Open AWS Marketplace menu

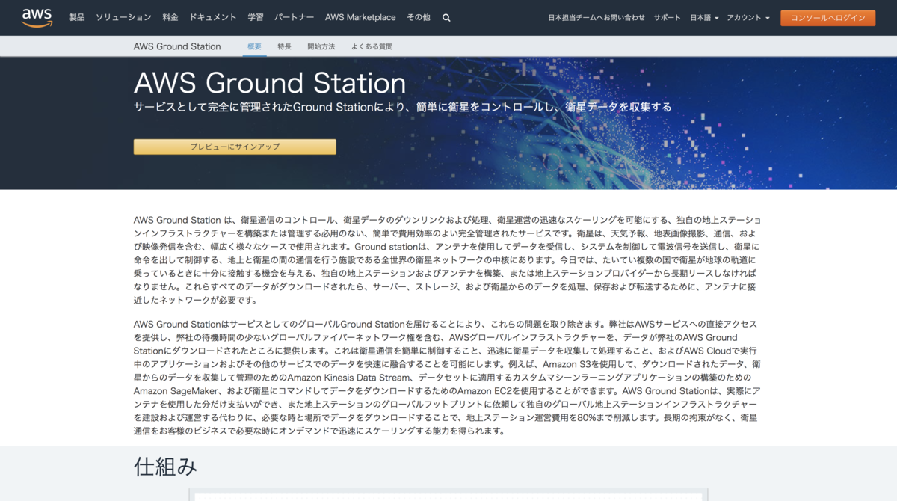click(x=360, y=17)
